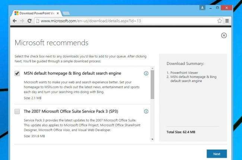Show info for Office Suite Service Pack 3
The height and width of the screenshot is (160, 242).
click(146, 111)
